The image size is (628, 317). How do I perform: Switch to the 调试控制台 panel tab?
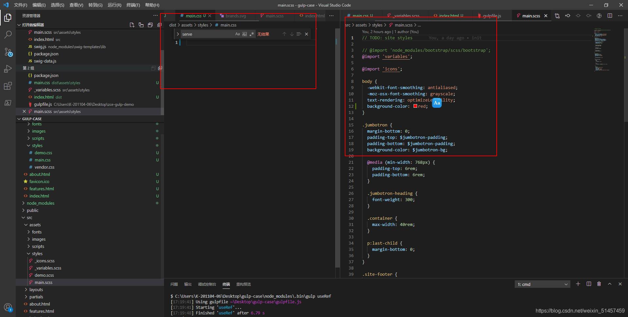point(207,284)
